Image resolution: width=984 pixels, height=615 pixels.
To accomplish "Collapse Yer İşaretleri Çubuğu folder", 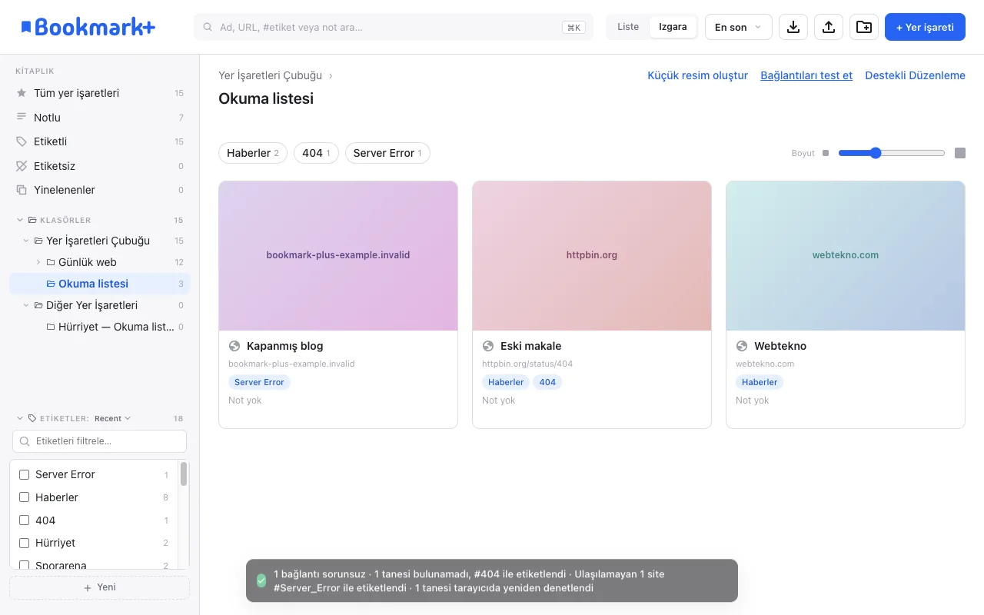I will [26, 241].
